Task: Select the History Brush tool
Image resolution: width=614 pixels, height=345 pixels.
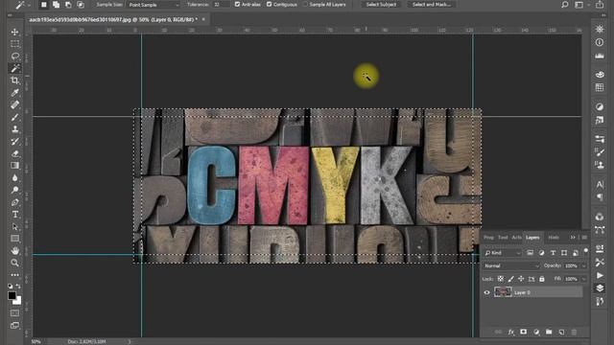Action: (15, 141)
